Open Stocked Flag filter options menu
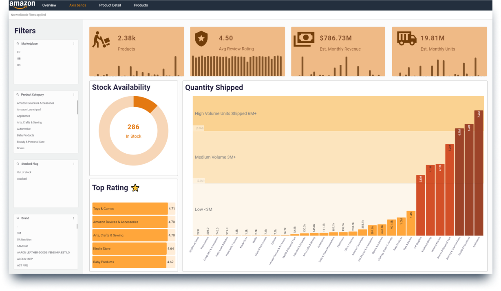This screenshot has width=501, height=291. click(x=74, y=164)
